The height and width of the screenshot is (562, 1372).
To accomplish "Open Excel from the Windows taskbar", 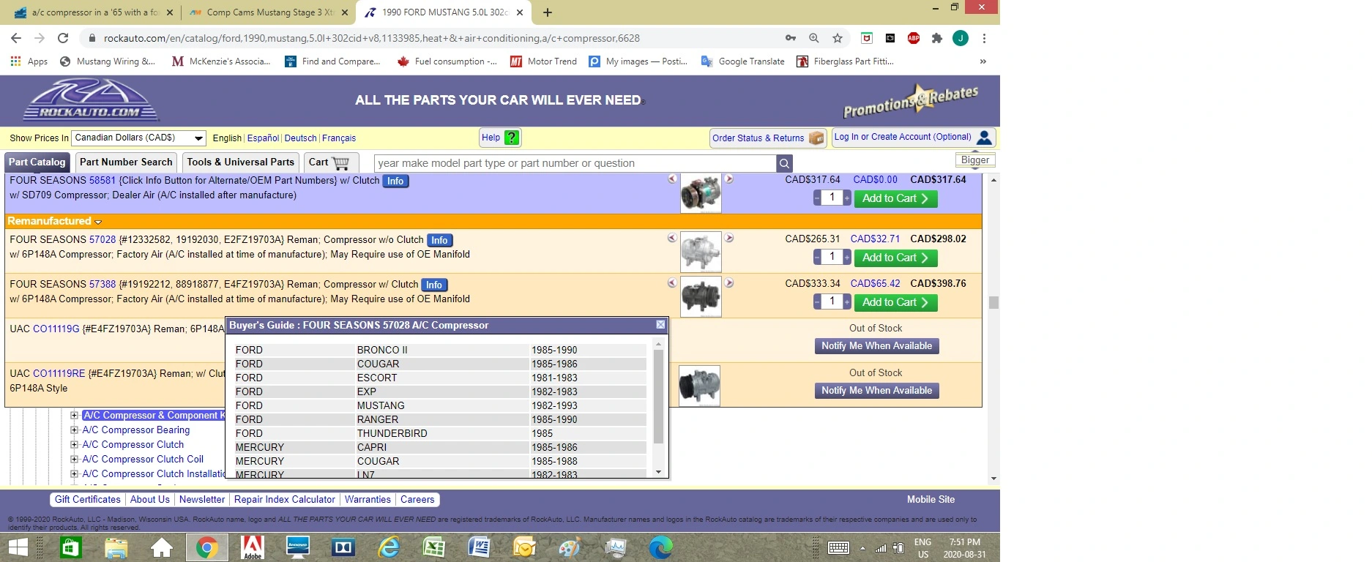I will coord(434,547).
